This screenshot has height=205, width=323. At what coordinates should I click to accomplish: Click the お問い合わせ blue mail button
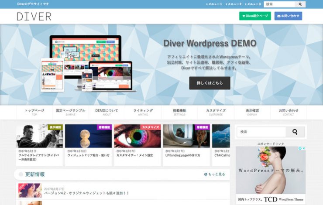pos(288,16)
